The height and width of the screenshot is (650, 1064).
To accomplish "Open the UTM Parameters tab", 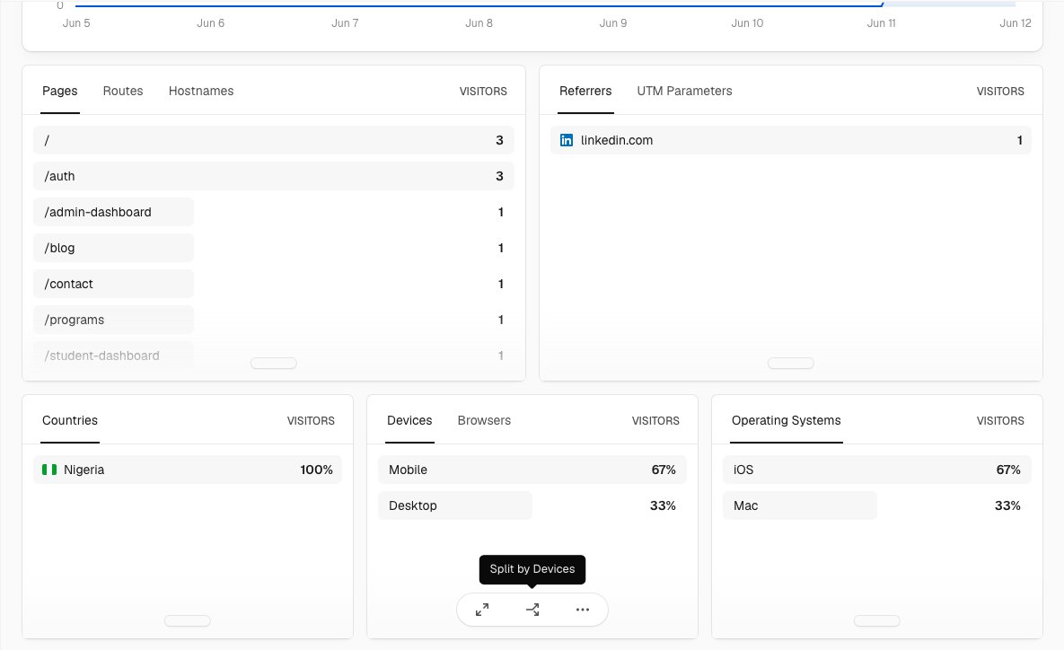I will pyautogui.click(x=685, y=91).
